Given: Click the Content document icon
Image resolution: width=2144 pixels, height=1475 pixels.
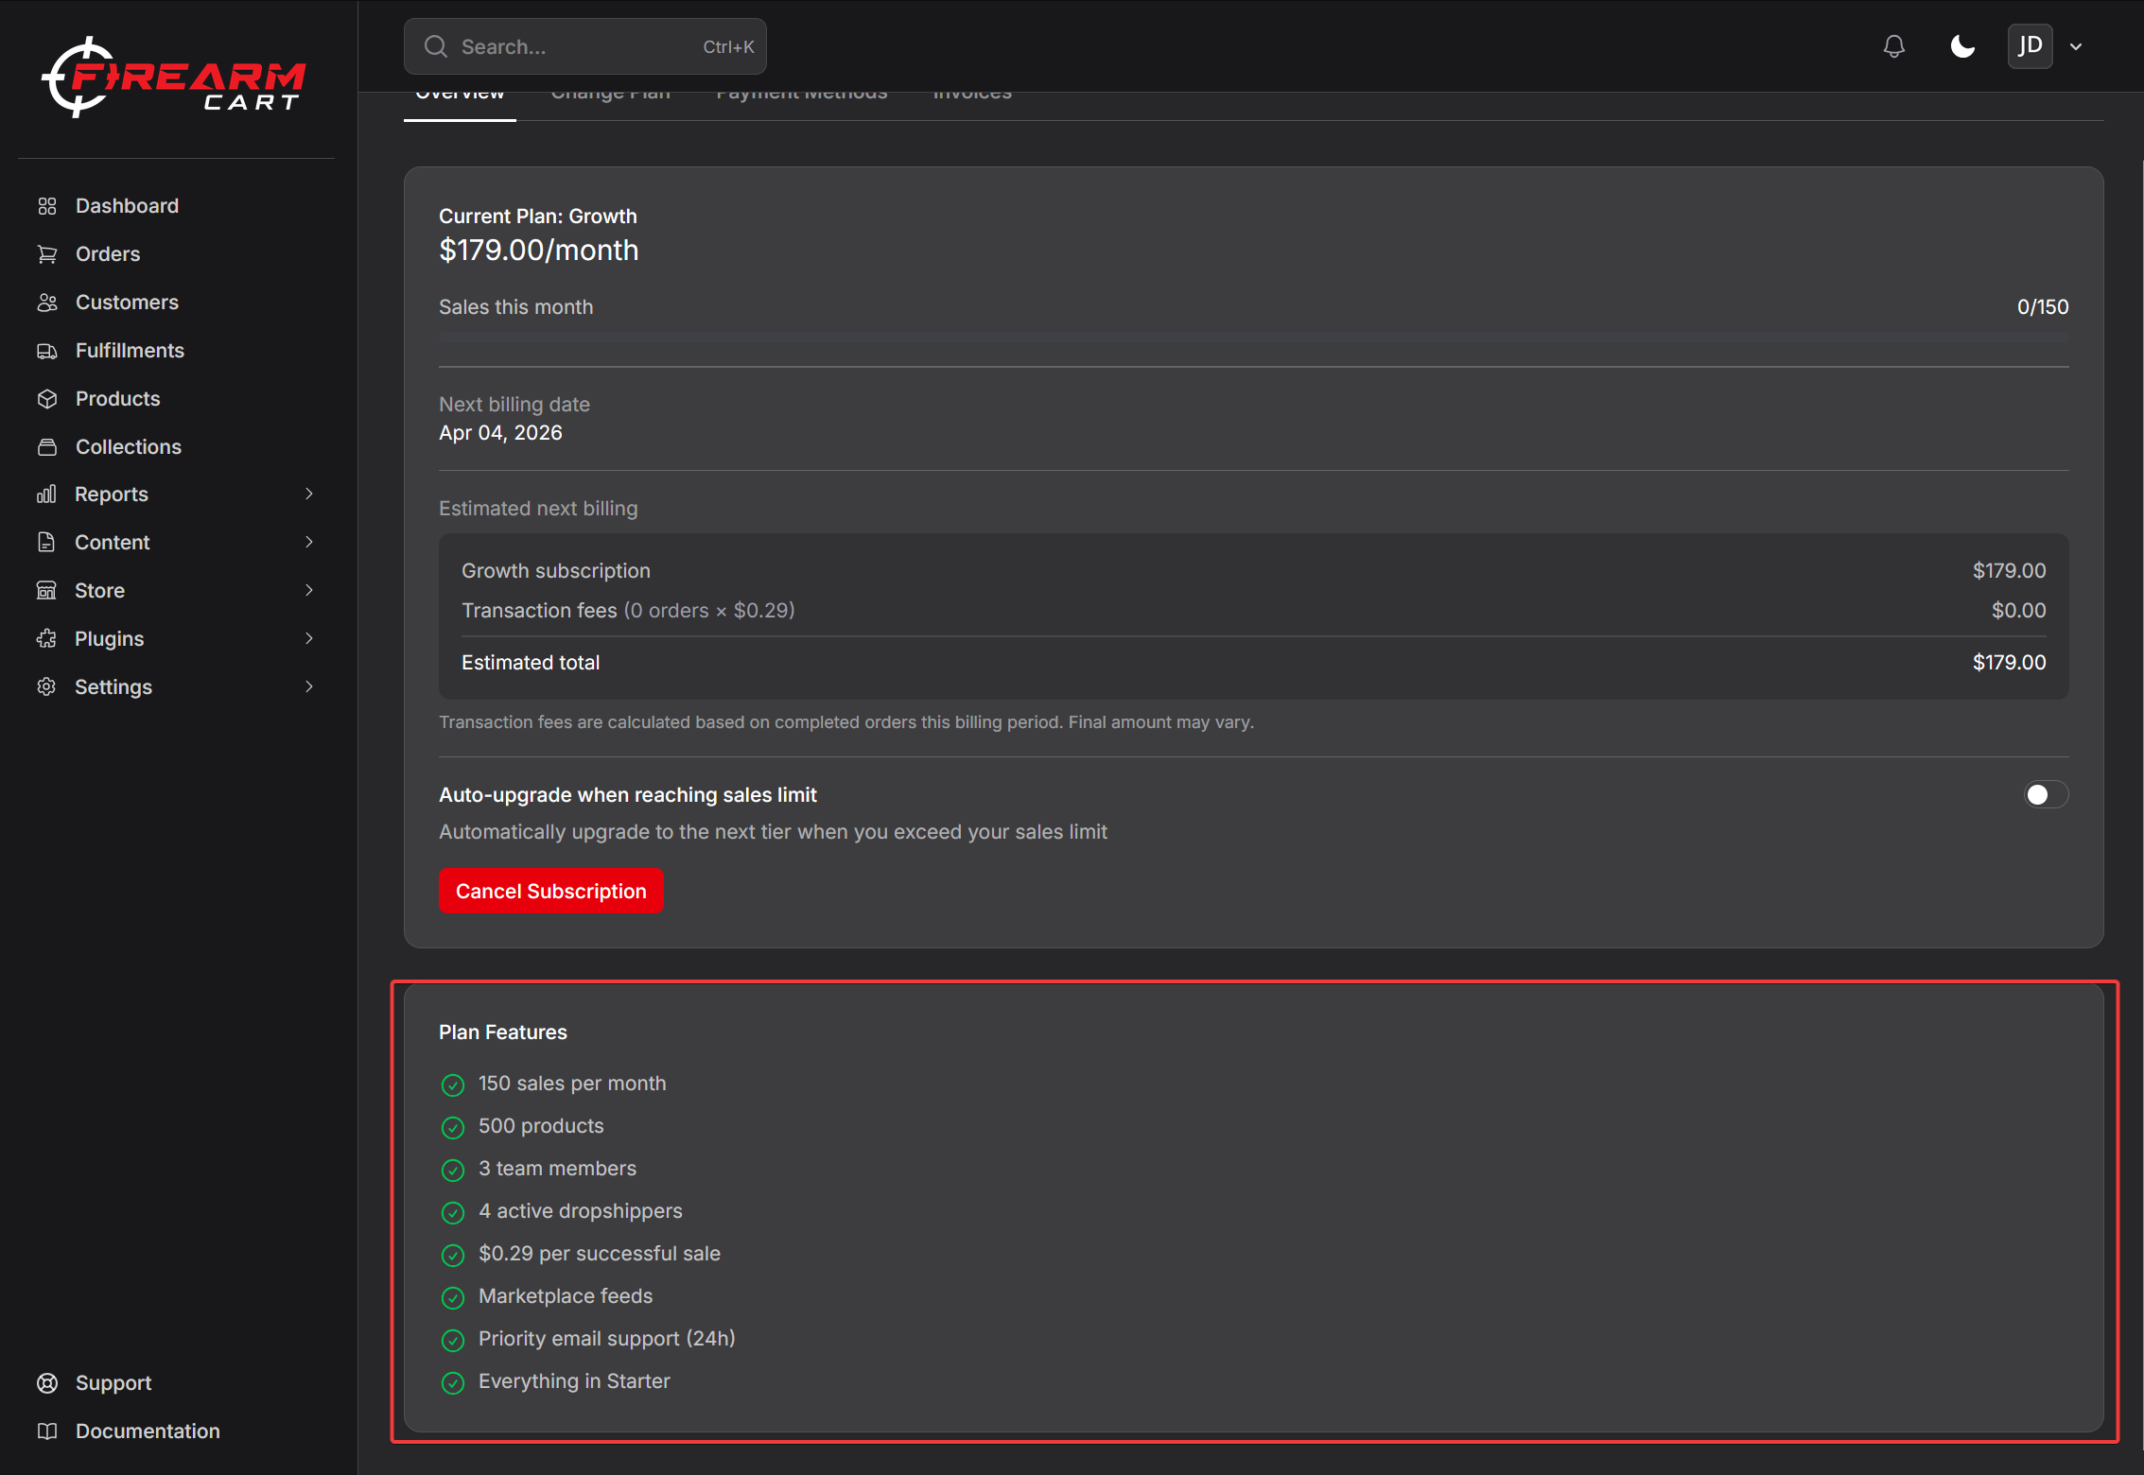Looking at the screenshot, I should pos(47,543).
